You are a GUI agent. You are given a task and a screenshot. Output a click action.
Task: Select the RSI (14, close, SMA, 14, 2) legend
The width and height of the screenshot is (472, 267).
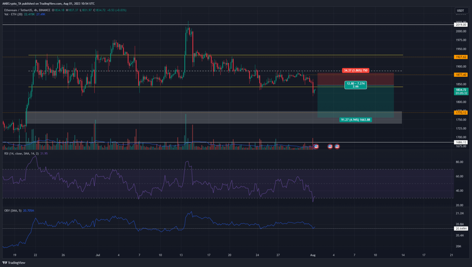tap(22, 153)
